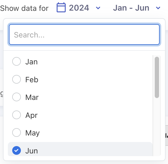Image resolution: width=168 pixels, height=164 pixels.
Task: Click the highlighted Jun option text
Action: pyautogui.click(x=31, y=150)
